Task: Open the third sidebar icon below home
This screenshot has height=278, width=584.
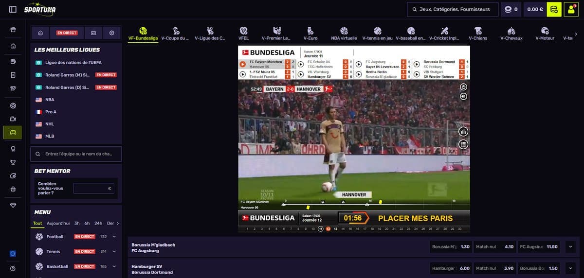Action: point(13,62)
